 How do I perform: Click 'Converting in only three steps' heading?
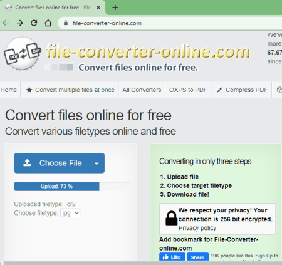pos(206,162)
